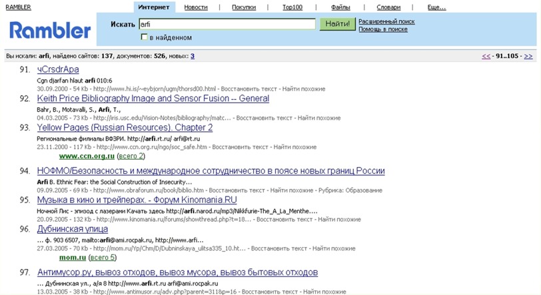The width and height of the screenshot is (541, 295).
Task: Click the 'Вы искали: arfi' status text
Action: [x=27, y=56]
